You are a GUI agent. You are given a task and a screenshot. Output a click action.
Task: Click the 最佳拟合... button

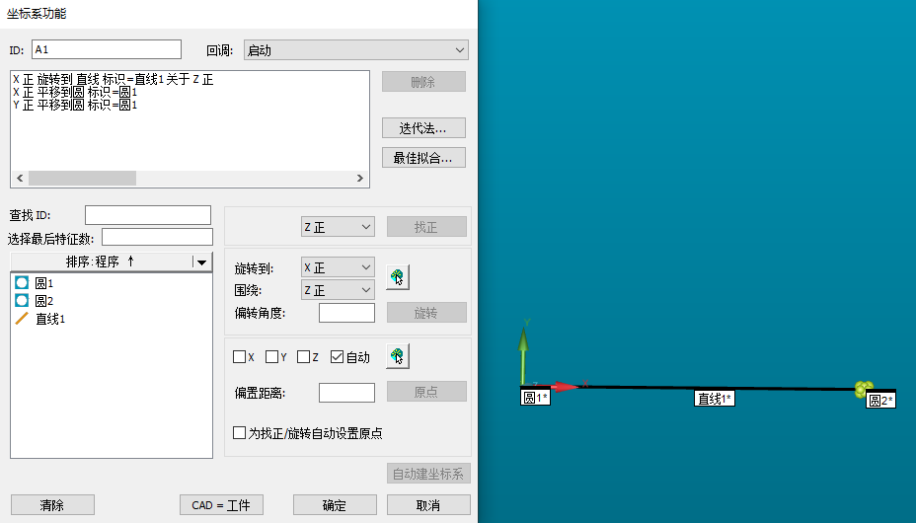423,158
